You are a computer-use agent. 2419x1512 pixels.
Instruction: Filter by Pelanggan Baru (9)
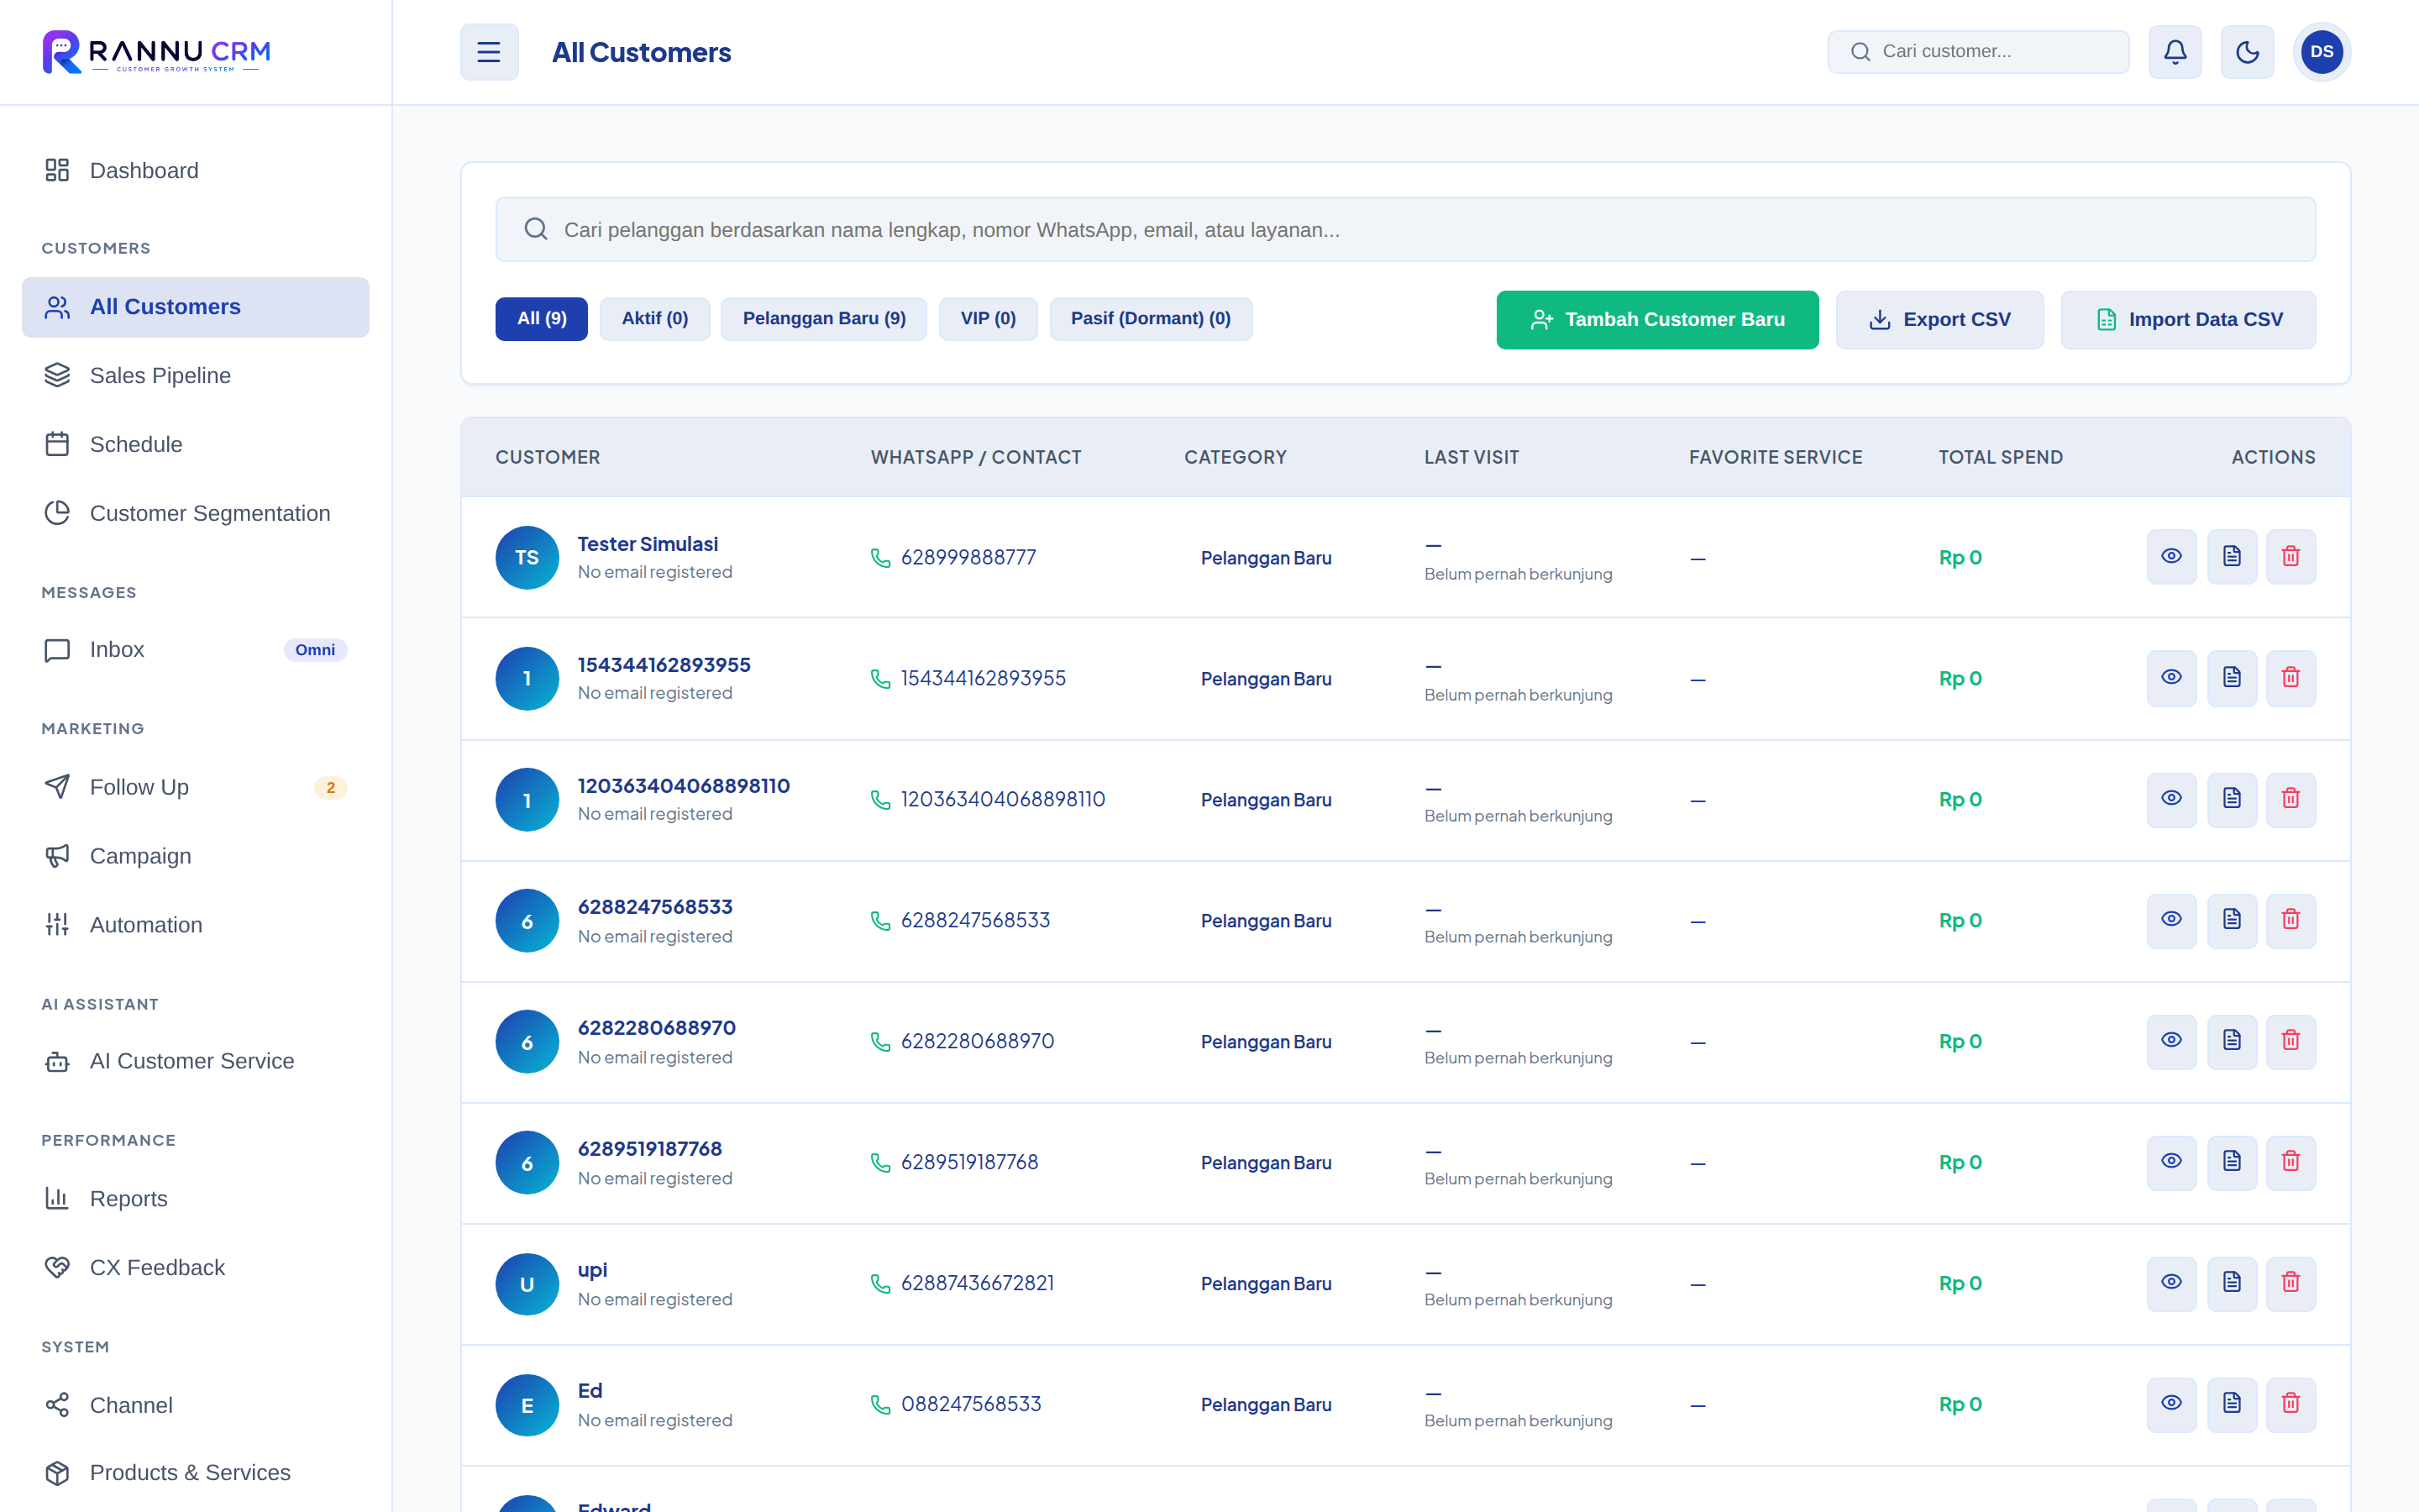[x=824, y=319]
